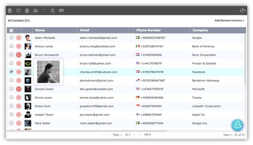The height and width of the screenshot is (145, 253).
Task: Click the All Contacts (21) label
Action: [19, 20]
